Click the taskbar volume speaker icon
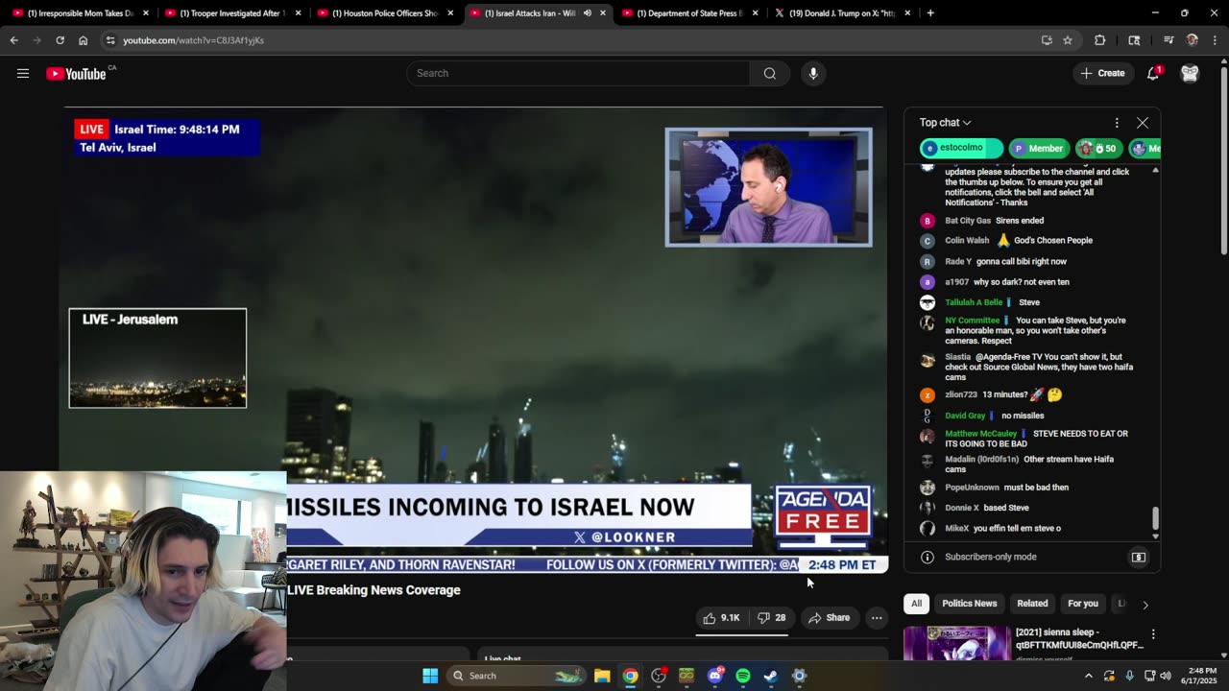 [x=1166, y=676]
